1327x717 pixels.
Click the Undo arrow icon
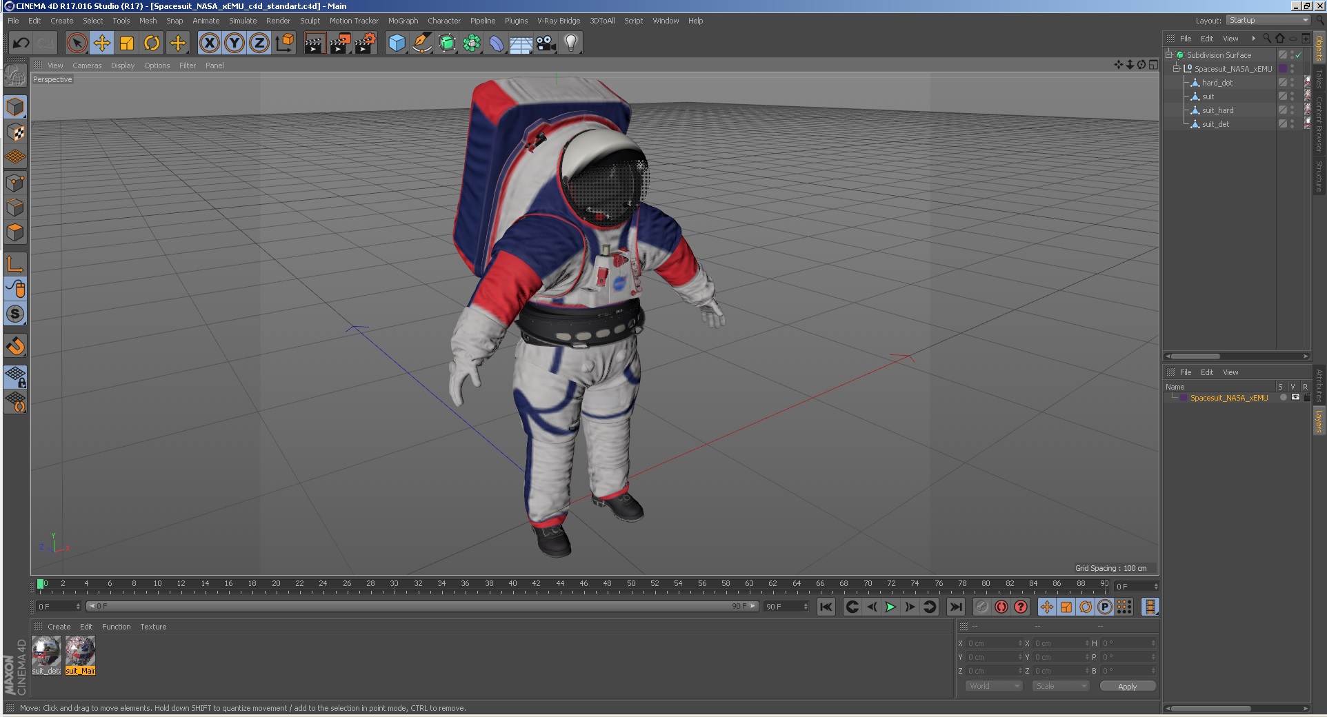tap(21, 43)
